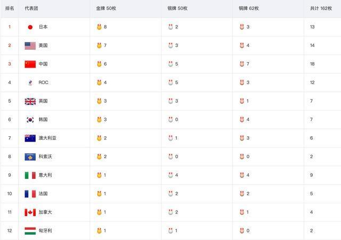Sort by the 银牌 50枚 column header

(x=177, y=9)
